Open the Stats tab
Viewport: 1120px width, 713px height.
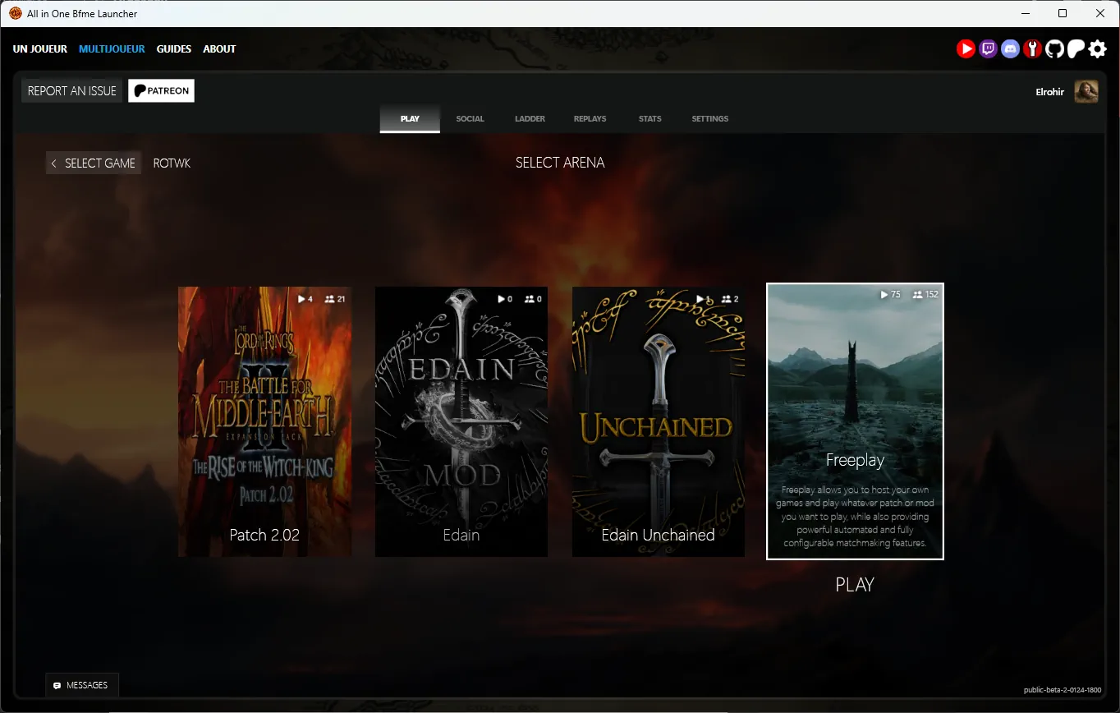pos(650,119)
